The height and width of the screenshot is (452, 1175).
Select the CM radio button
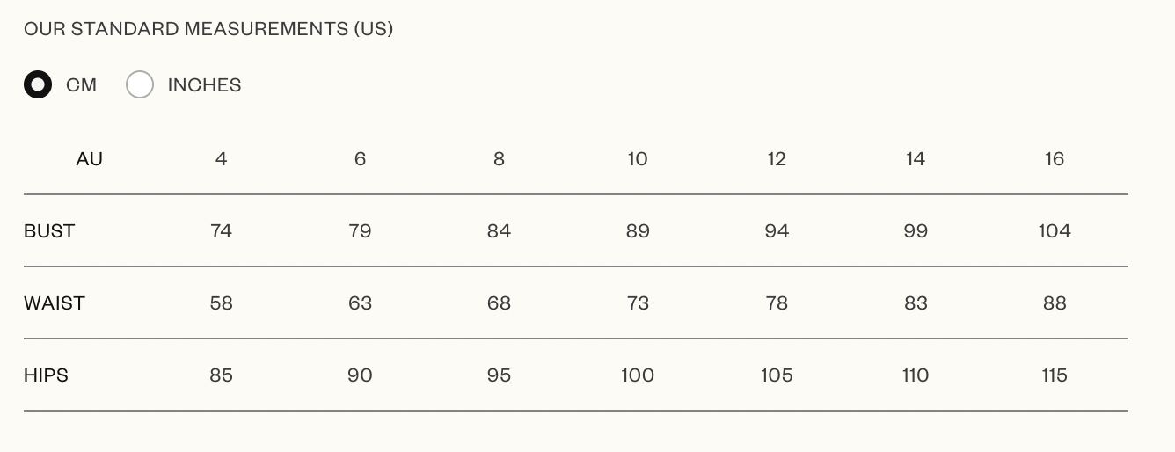pos(38,85)
